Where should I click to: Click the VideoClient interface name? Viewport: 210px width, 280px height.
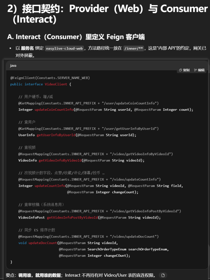(x=56, y=84)
